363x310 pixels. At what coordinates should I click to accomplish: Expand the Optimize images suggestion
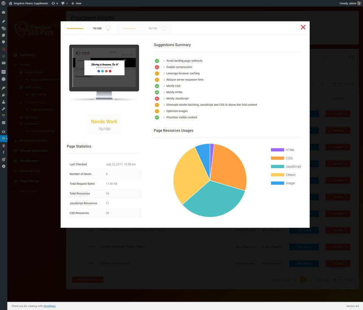[177, 111]
